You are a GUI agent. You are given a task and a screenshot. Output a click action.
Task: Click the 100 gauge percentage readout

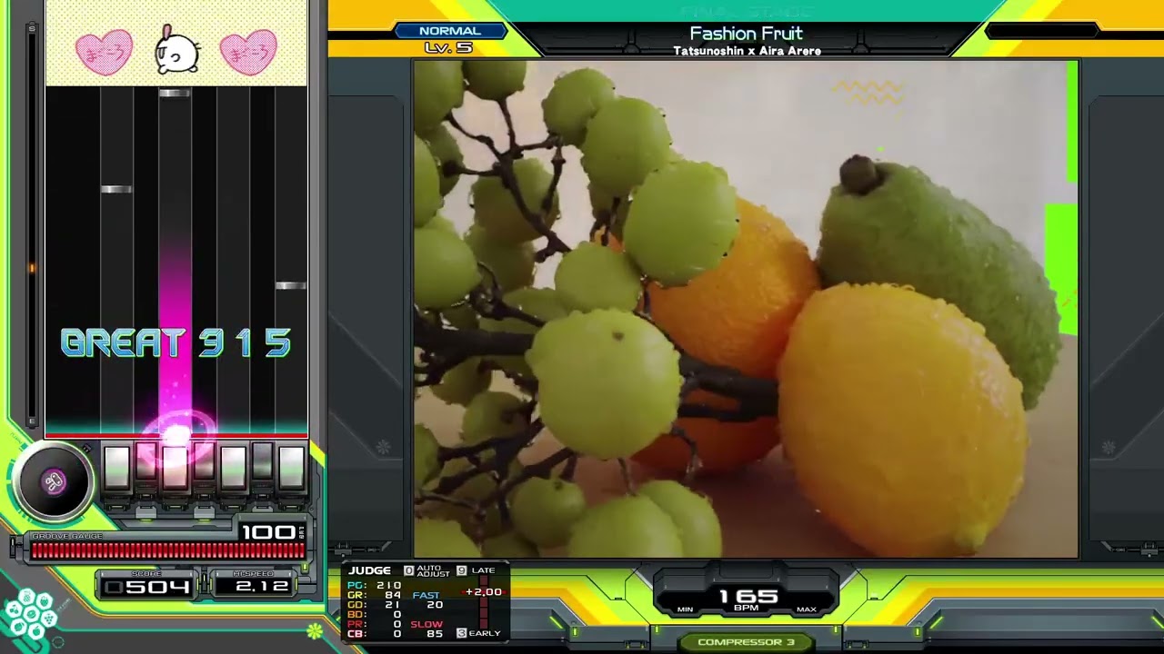click(x=269, y=532)
